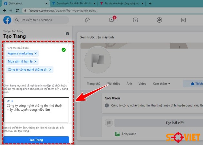Close the (1) Facebook tab
Image resolution: width=203 pixels, height=145 pixels.
(47, 4)
